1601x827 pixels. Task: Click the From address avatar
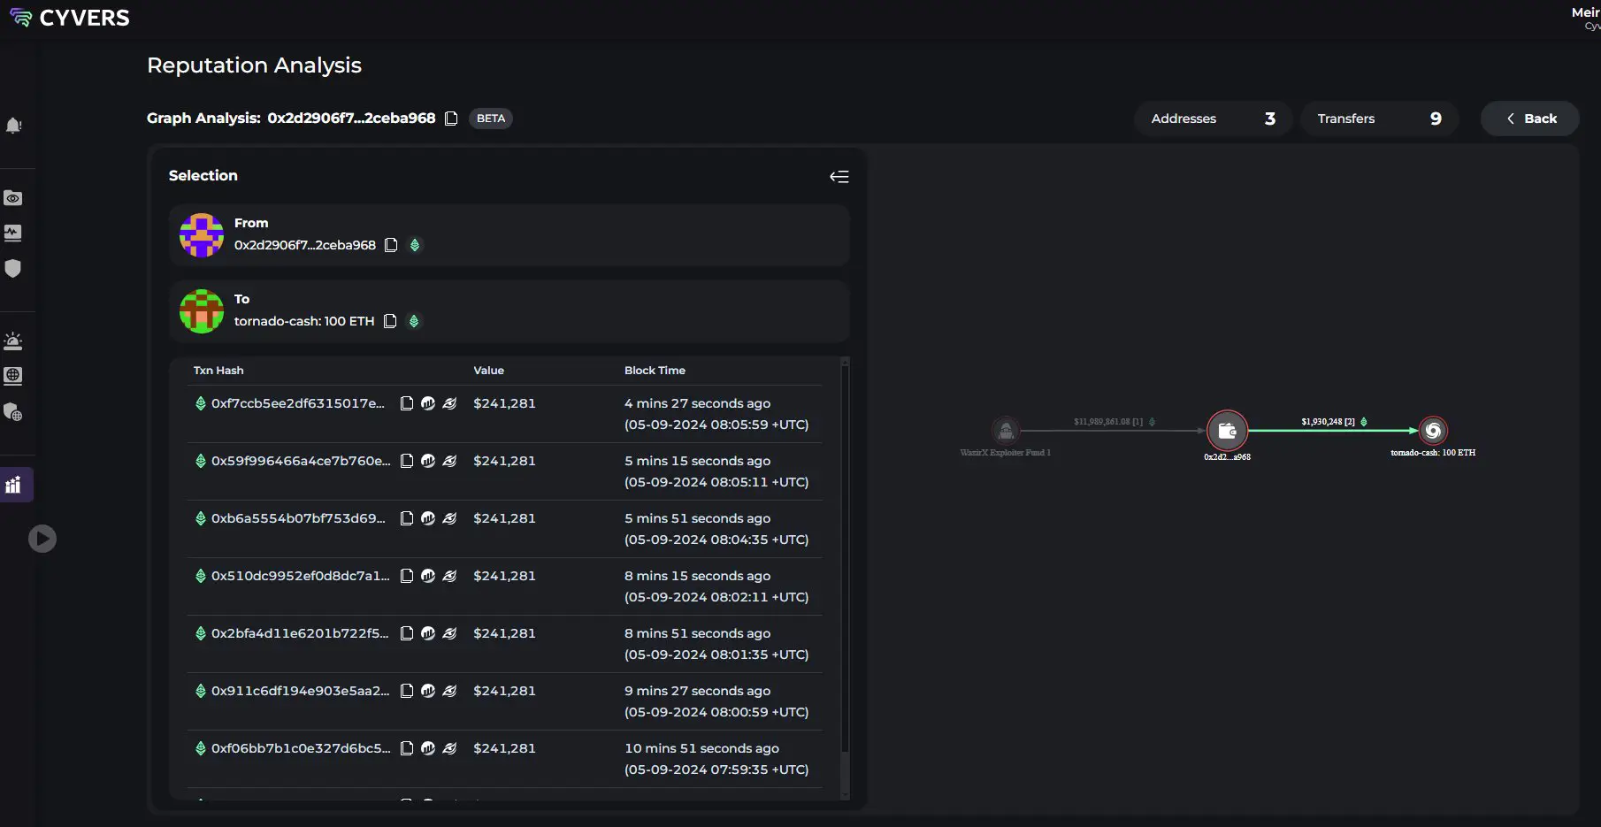pyautogui.click(x=202, y=235)
